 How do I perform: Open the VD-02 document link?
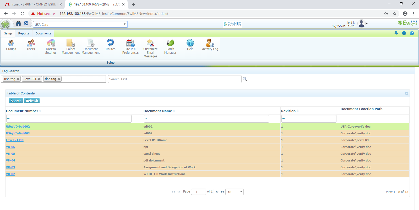coord(10,174)
